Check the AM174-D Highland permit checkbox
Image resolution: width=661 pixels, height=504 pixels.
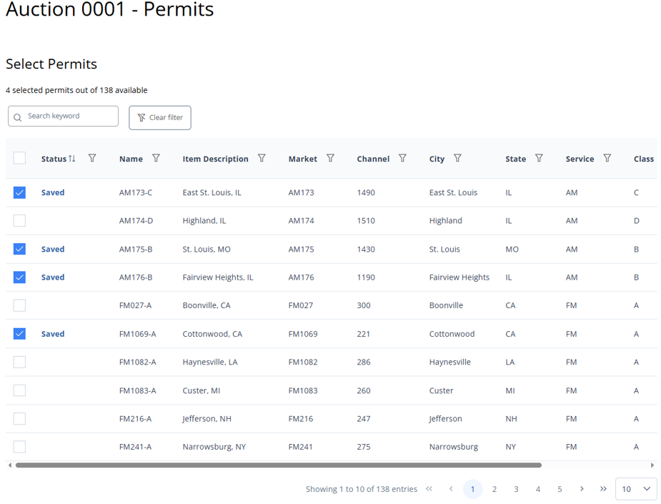point(19,221)
